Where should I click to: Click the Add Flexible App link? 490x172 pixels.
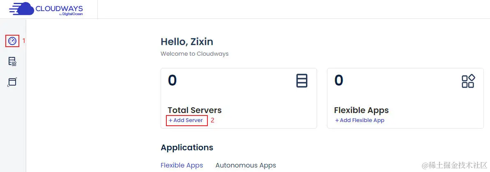tap(360, 120)
